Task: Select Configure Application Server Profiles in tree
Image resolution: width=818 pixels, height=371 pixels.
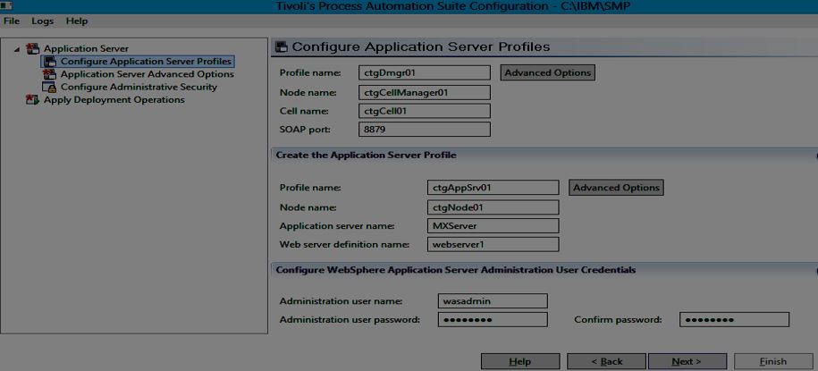Action: 146,61
